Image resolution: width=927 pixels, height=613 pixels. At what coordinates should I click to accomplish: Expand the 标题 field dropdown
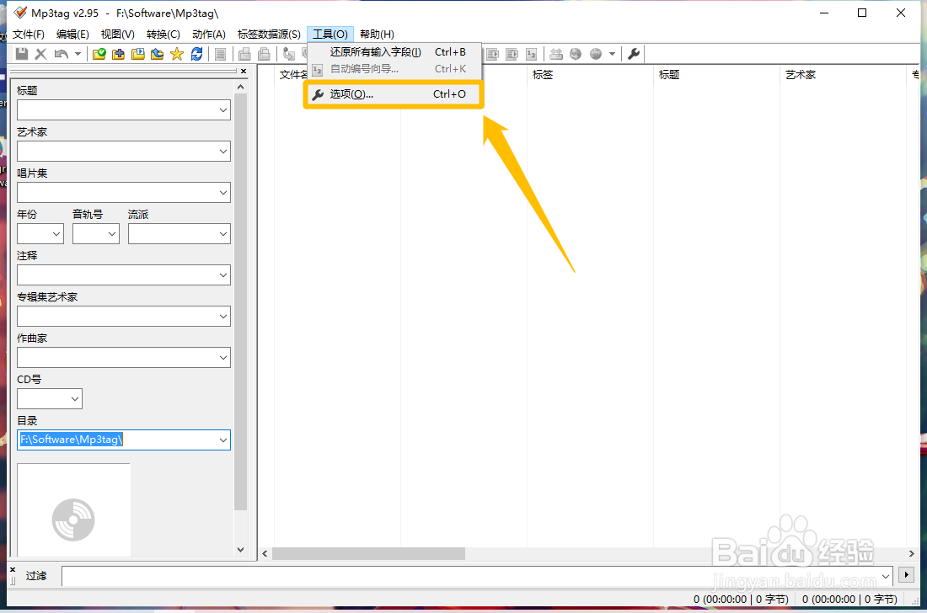click(222, 109)
